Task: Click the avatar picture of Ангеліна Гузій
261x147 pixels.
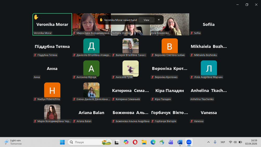Action: tap(130, 68)
